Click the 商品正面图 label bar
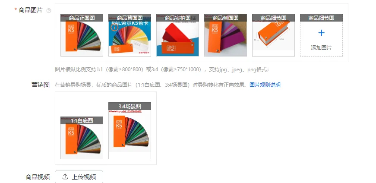 point(82,18)
